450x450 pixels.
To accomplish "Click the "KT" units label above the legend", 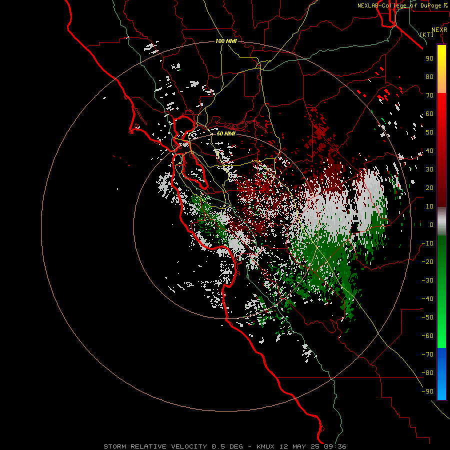I will (x=427, y=34).
